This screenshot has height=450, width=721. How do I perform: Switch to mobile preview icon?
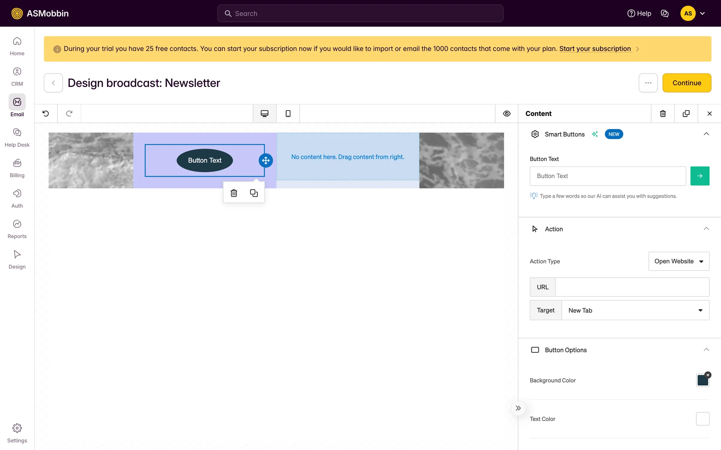[288, 114]
